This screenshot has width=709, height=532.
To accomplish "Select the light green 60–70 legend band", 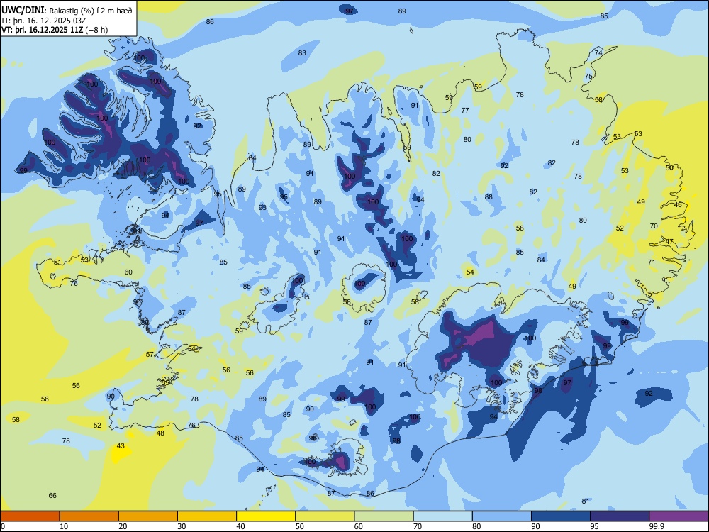I will pos(384,516).
